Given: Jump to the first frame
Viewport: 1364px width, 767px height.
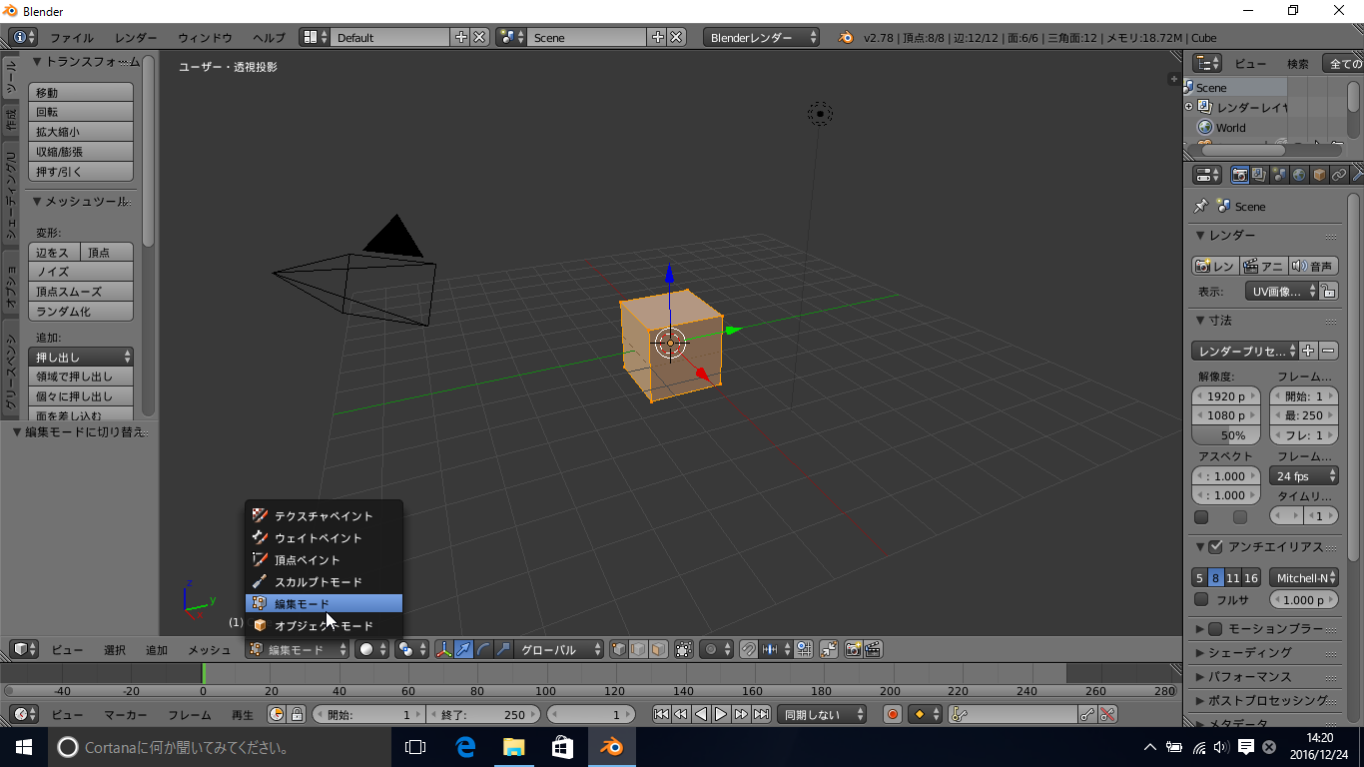Looking at the screenshot, I should pos(661,714).
